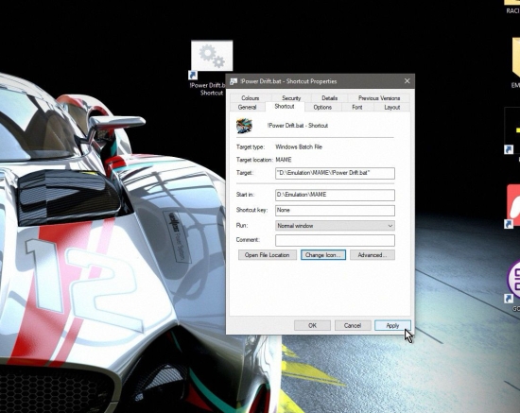Click the empty Comment field

coord(335,240)
